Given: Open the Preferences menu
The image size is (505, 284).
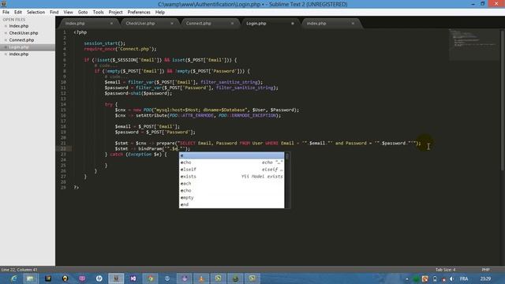Looking at the screenshot, I should tap(139, 13).
